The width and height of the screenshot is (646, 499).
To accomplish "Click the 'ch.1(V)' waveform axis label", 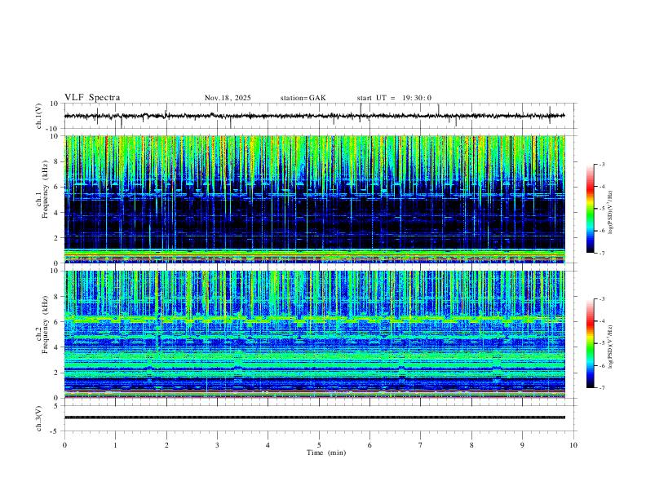I will 39,116.
